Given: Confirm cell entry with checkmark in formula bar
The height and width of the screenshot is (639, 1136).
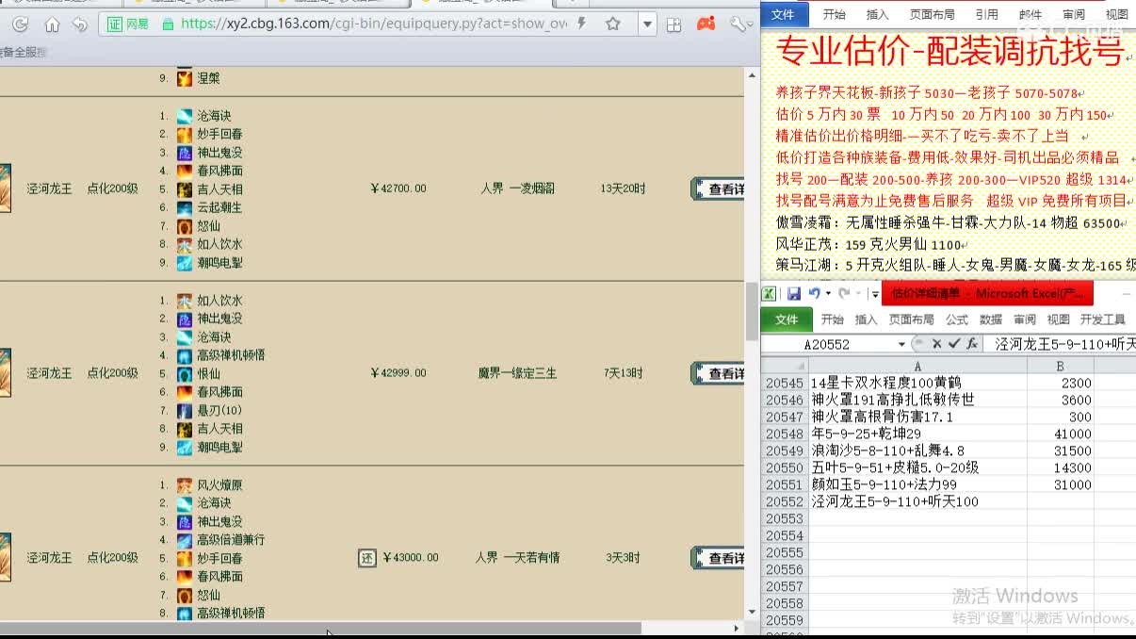Looking at the screenshot, I should (954, 344).
